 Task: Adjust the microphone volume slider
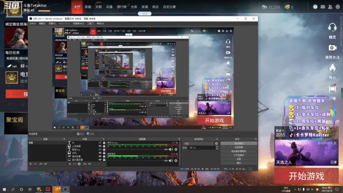tap(166, 149)
